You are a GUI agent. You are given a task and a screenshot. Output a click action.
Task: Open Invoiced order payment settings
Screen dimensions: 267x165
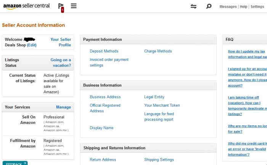109,62
